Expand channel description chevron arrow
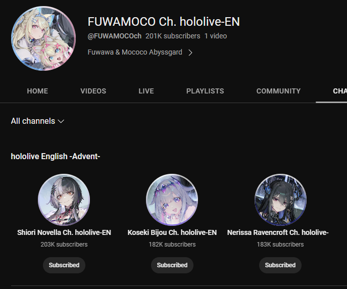This screenshot has width=347, height=289. pyautogui.click(x=190, y=53)
